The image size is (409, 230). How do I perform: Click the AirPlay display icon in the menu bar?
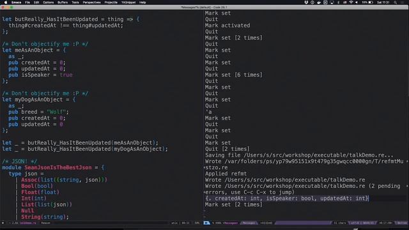coord(332,3)
